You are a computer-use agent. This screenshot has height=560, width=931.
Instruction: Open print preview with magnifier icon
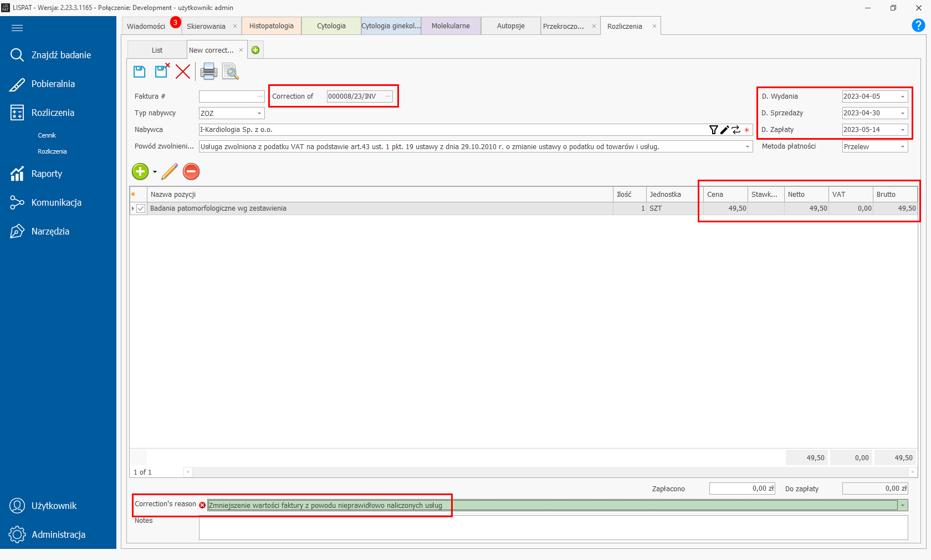[x=230, y=72]
